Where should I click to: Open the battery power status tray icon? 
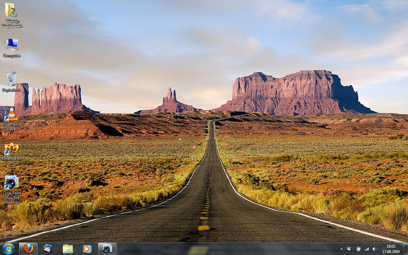click(x=359, y=249)
